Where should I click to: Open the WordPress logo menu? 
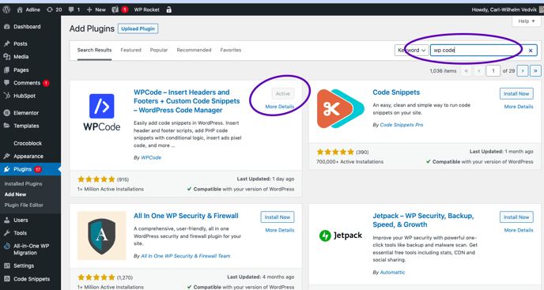[6, 9]
